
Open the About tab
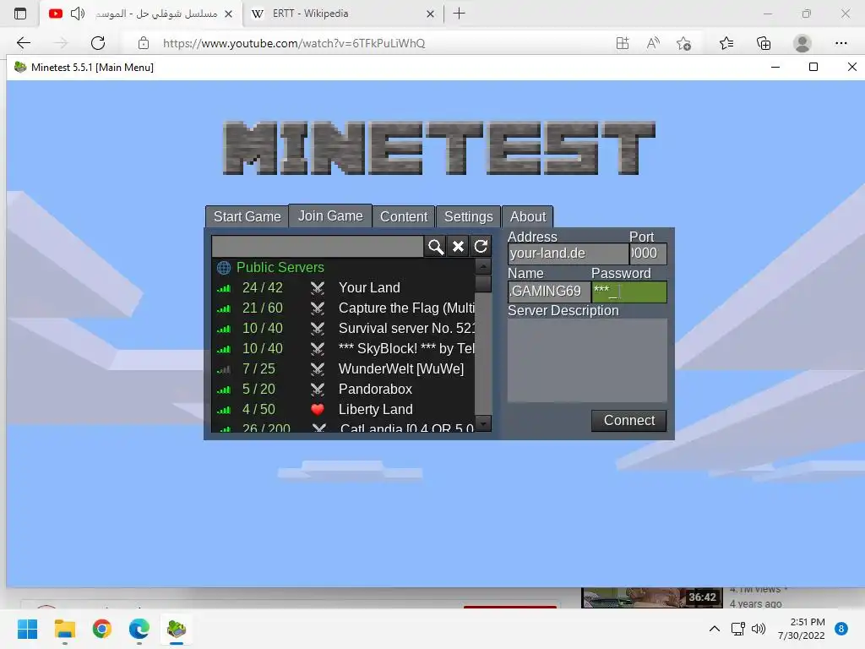coord(528,216)
